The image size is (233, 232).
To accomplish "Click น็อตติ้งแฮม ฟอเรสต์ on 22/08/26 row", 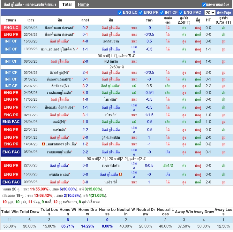I will (59, 35).
